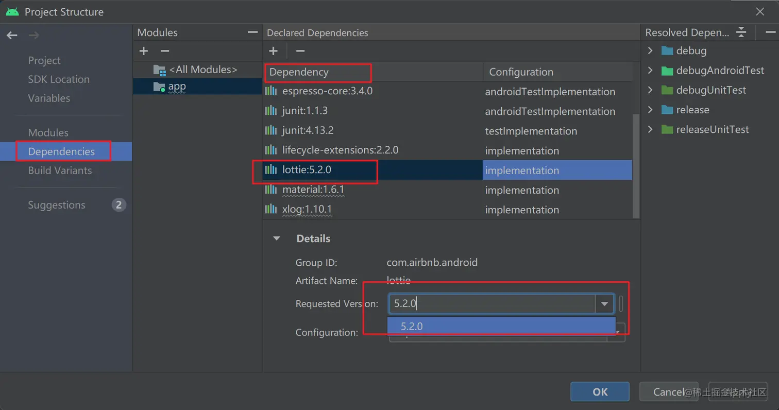Image resolution: width=779 pixels, height=410 pixels.
Task: Click the Cancel button
Action: (669, 392)
